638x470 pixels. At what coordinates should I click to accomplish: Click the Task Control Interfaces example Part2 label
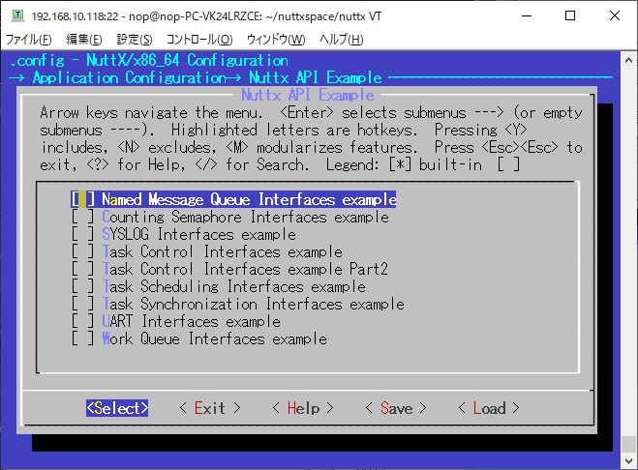pos(245,269)
